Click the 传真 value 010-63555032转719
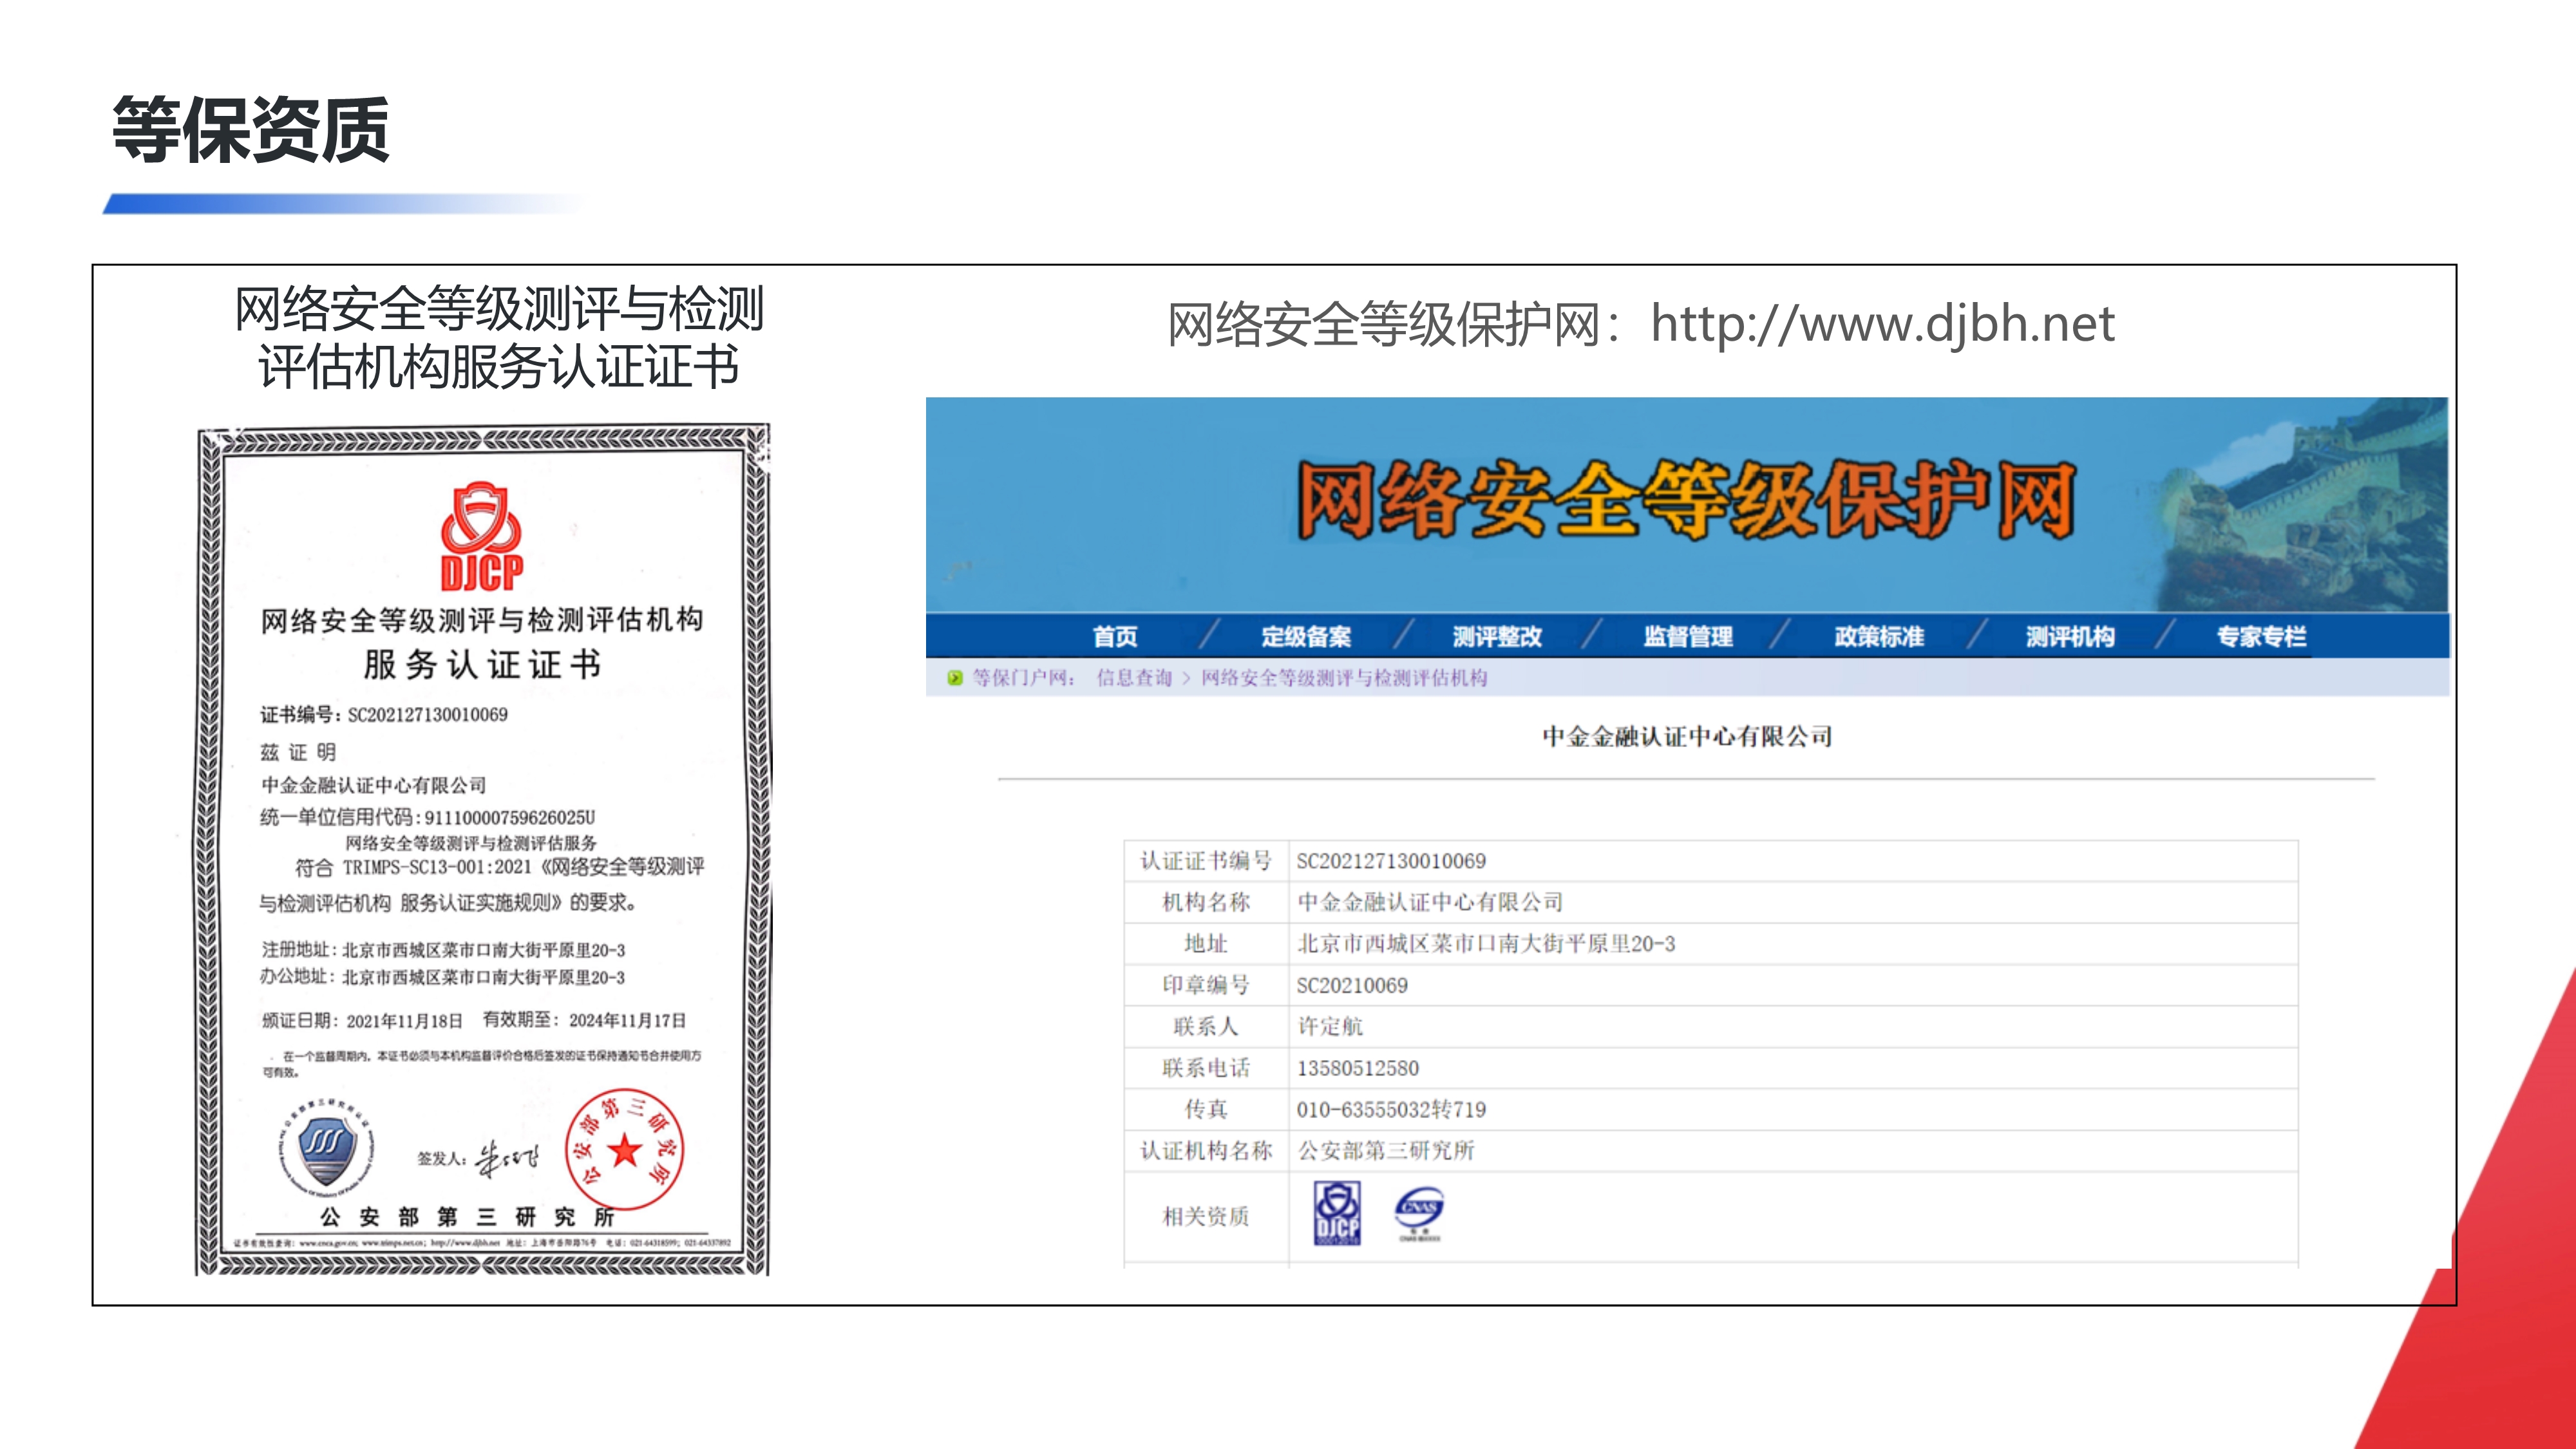The width and height of the screenshot is (2576, 1449). (1391, 1110)
